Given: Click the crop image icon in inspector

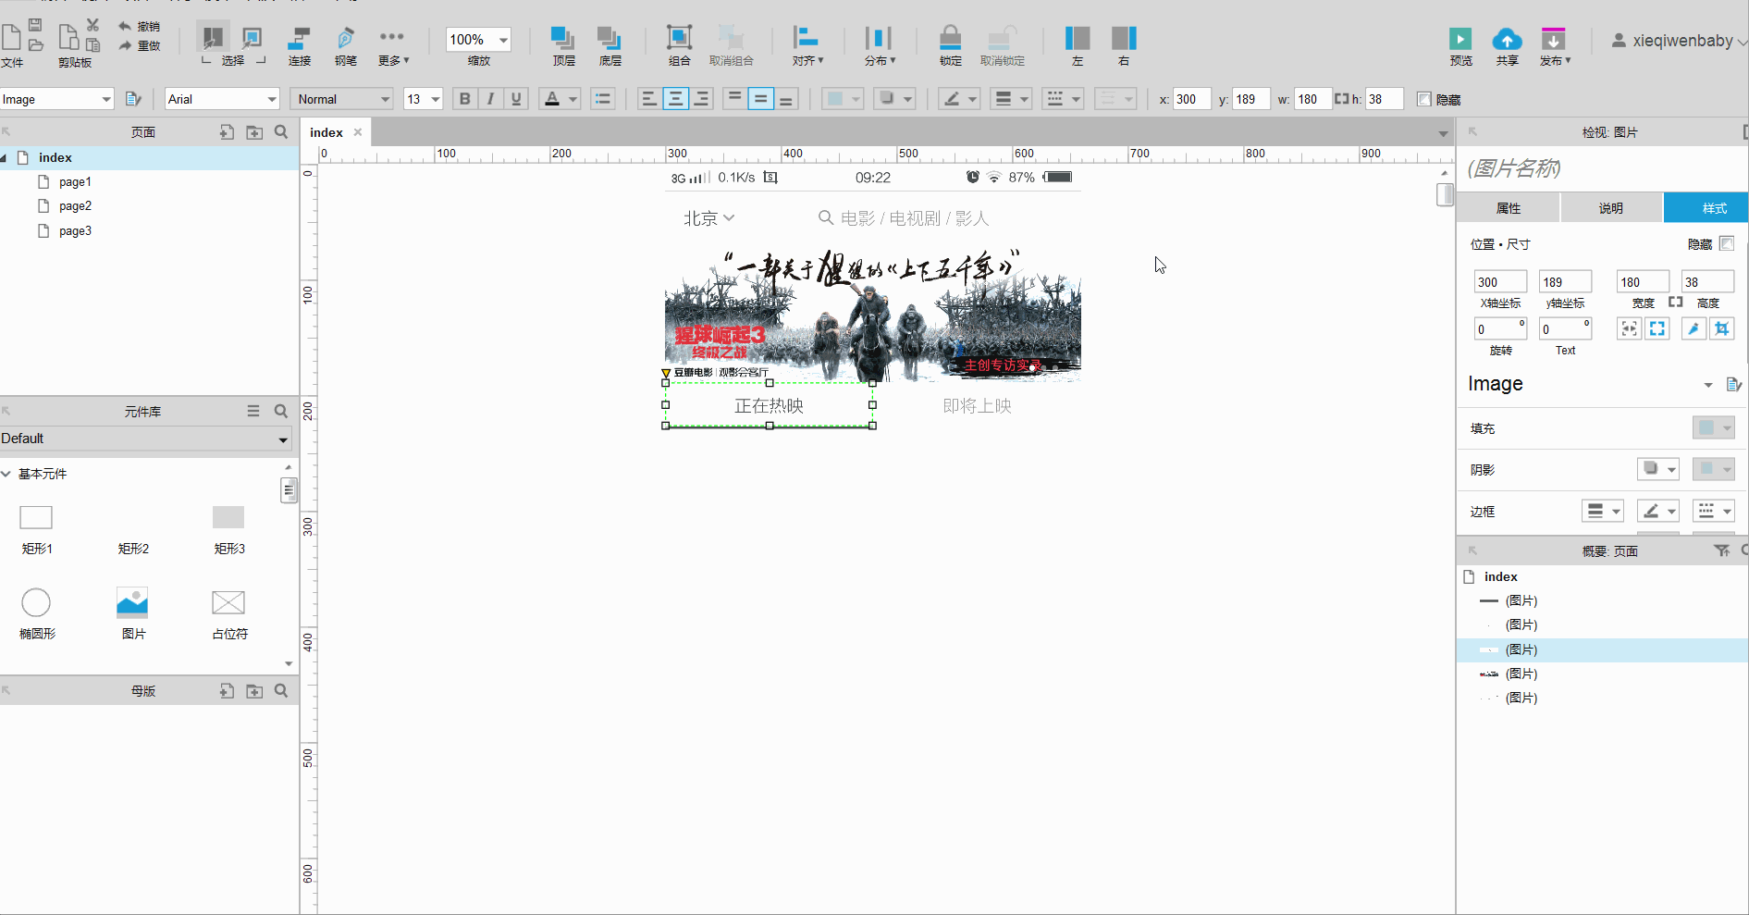Looking at the screenshot, I should coord(1721,328).
